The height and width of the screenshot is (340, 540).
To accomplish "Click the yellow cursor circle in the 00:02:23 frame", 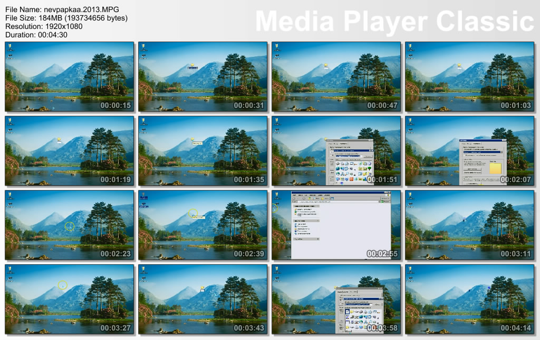I will (70, 226).
